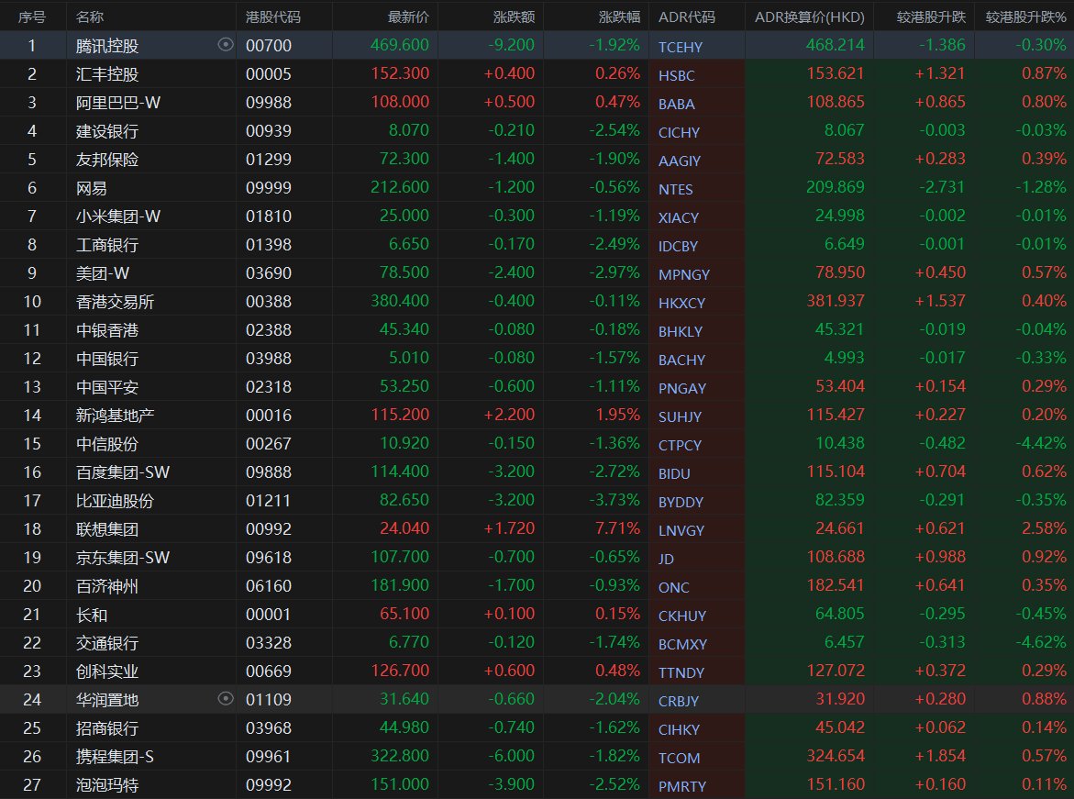The width and height of the screenshot is (1074, 799).
Task: Click the 涨跌额 column header
Action: pyautogui.click(x=514, y=17)
